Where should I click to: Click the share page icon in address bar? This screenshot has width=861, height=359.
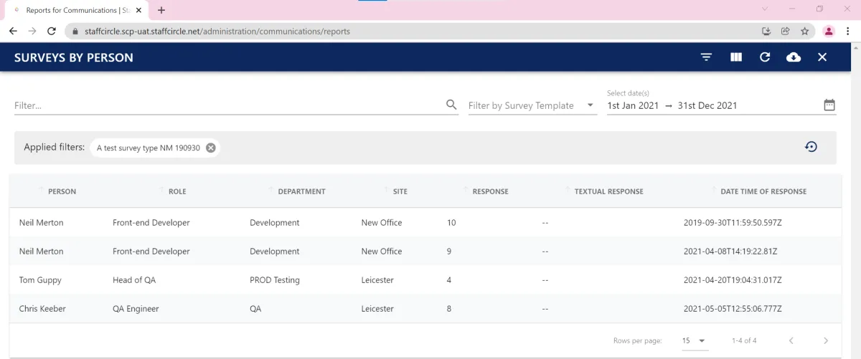[x=786, y=31]
